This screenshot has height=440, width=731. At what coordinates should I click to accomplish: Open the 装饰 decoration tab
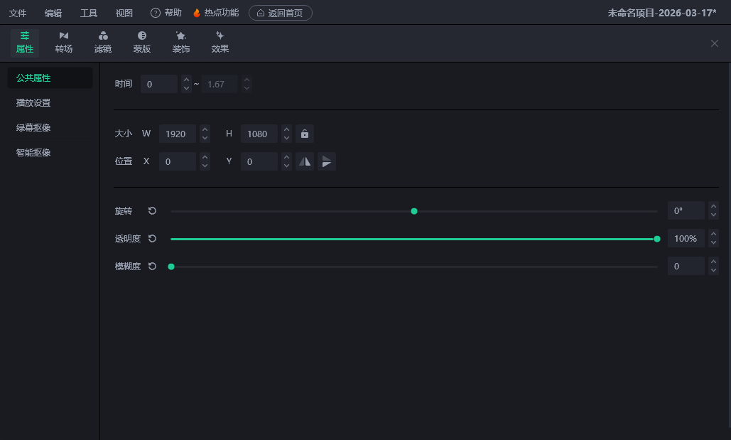(x=181, y=42)
